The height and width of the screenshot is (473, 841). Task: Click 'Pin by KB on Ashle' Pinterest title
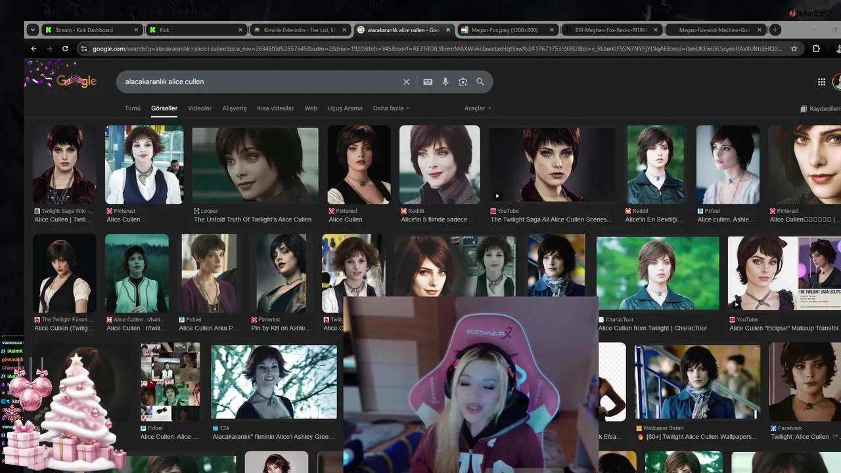[281, 328]
